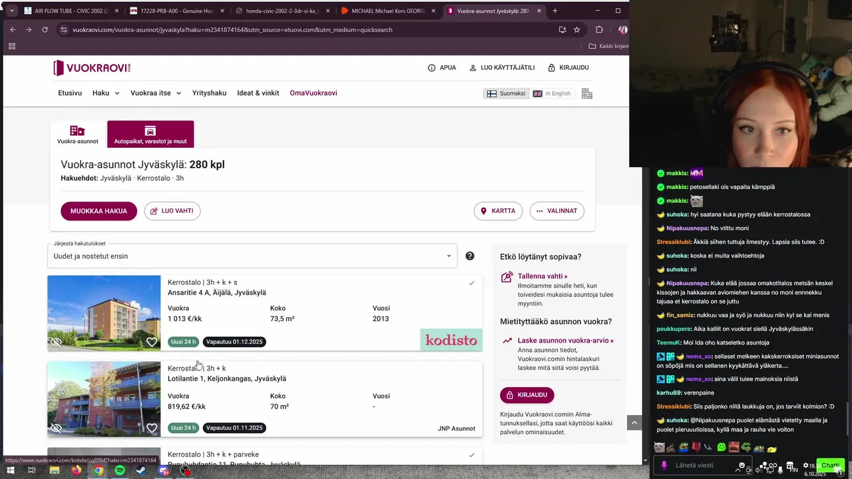Expand the Vuokraa itse menu
The image size is (852, 479).
(156, 93)
